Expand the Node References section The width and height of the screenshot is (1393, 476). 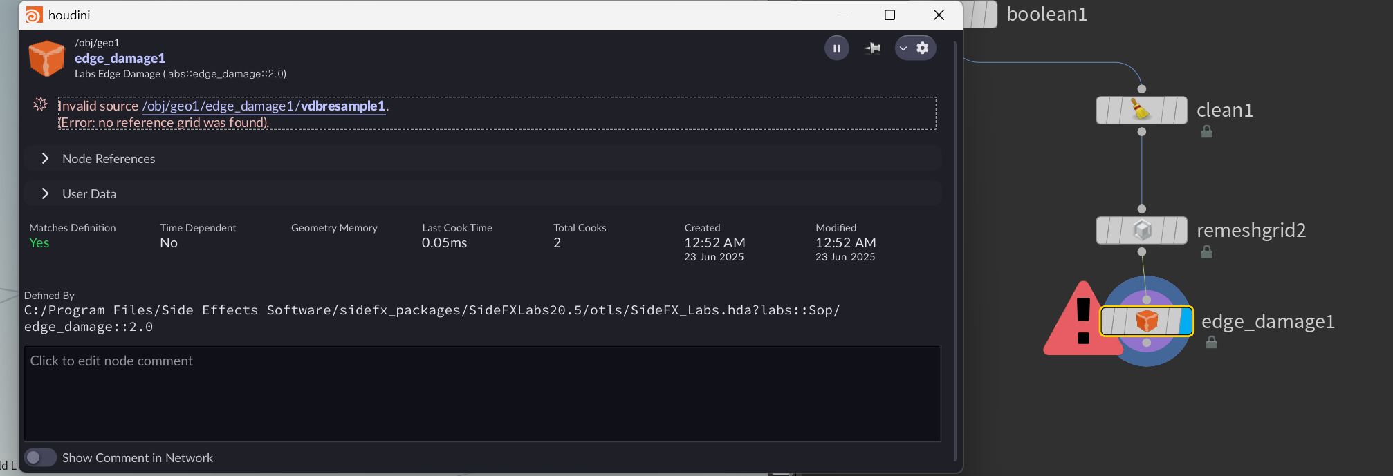482,158
